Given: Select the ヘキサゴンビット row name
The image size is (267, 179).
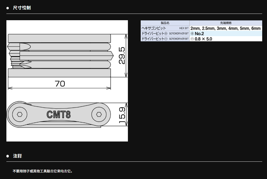Looking at the screenshot, I should [x=154, y=28].
